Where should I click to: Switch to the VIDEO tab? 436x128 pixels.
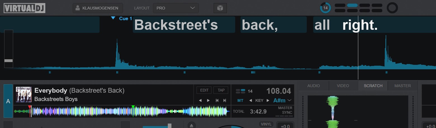pyautogui.click(x=343, y=86)
